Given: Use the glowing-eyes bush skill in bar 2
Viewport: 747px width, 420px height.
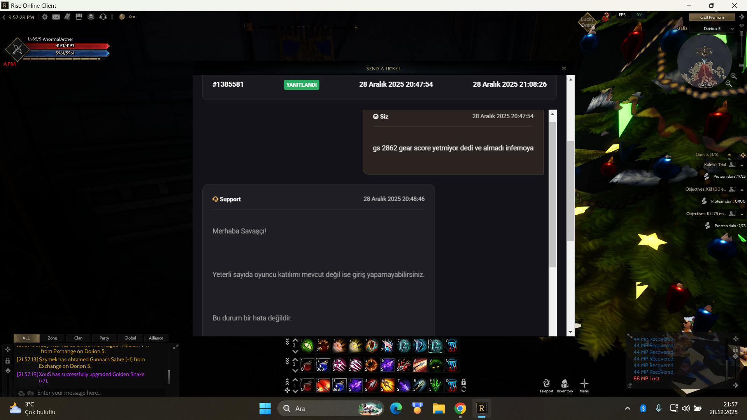Looking at the screenshot, I should 436,365.
